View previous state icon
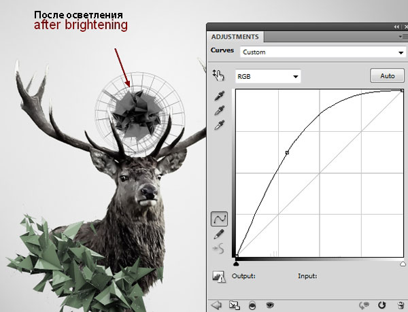Image resolution: width=408 pixels, height=312 pixels. pos(364,305)
